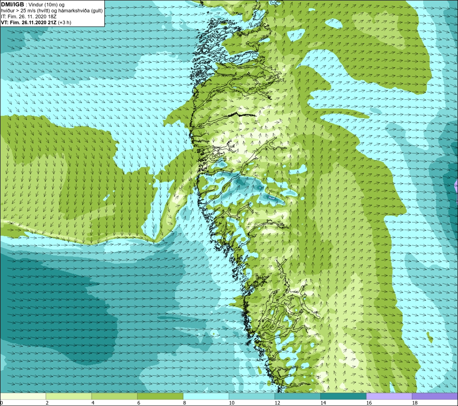Click the 12–14 m/s teal color swatch
The image size is (458, 406).
297,396
